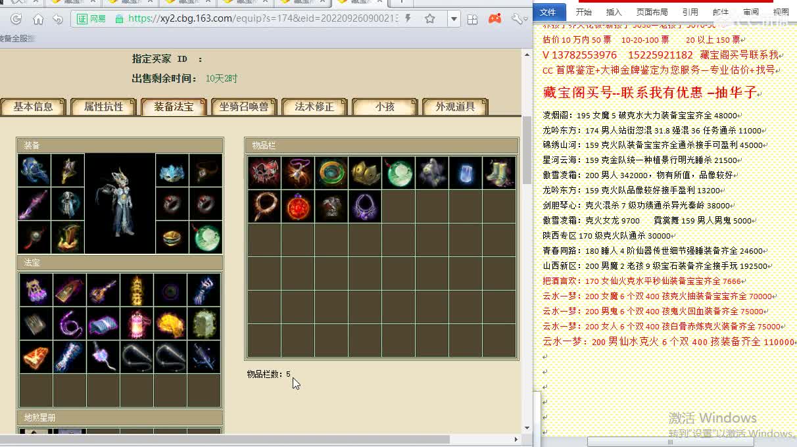Image resolution: width=797 pixels, height=447 pixels.
Task: Select the red fire orb item in 物品栏
Action: pos(298,206)
